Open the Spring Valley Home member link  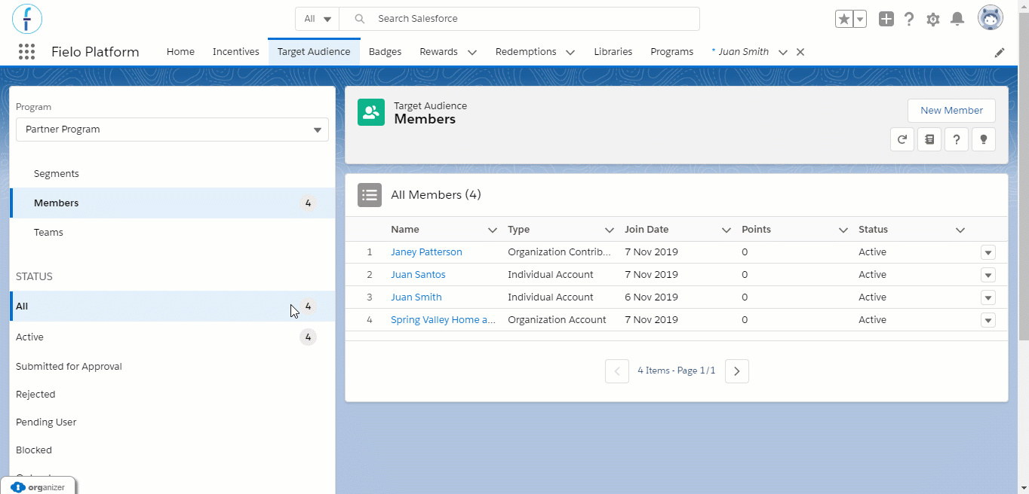(444, 320)
